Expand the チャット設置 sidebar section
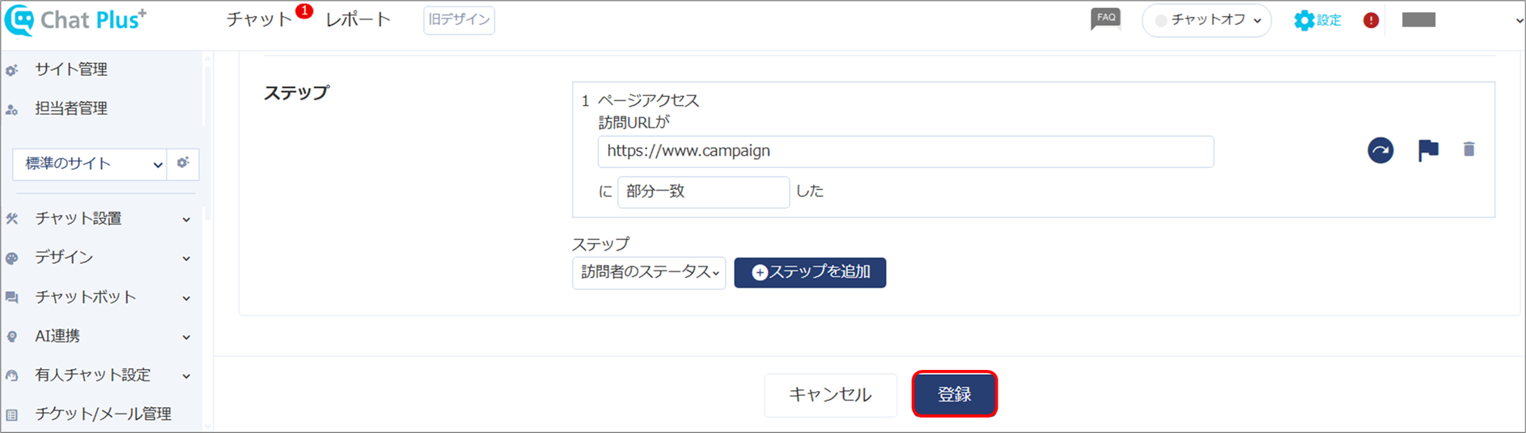Screen dimensions: 1526x433 coord(98,219)
